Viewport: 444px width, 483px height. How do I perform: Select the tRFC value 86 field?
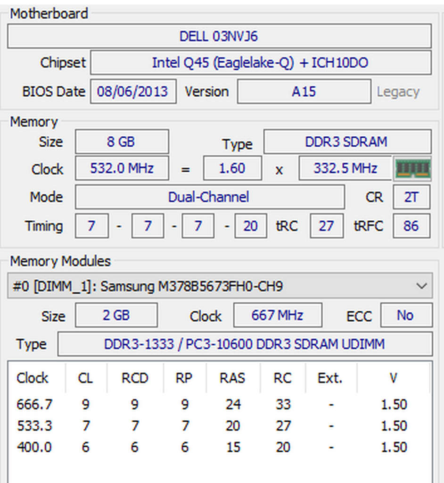point(411,226)
